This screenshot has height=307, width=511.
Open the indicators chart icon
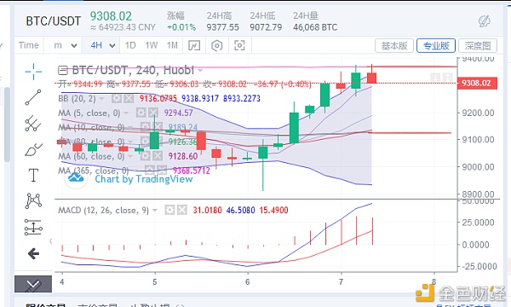coord(194,45)
